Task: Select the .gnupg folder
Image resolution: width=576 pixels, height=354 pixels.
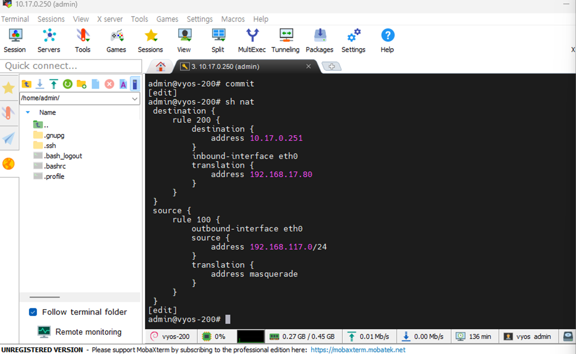Action: pos(49,135)
